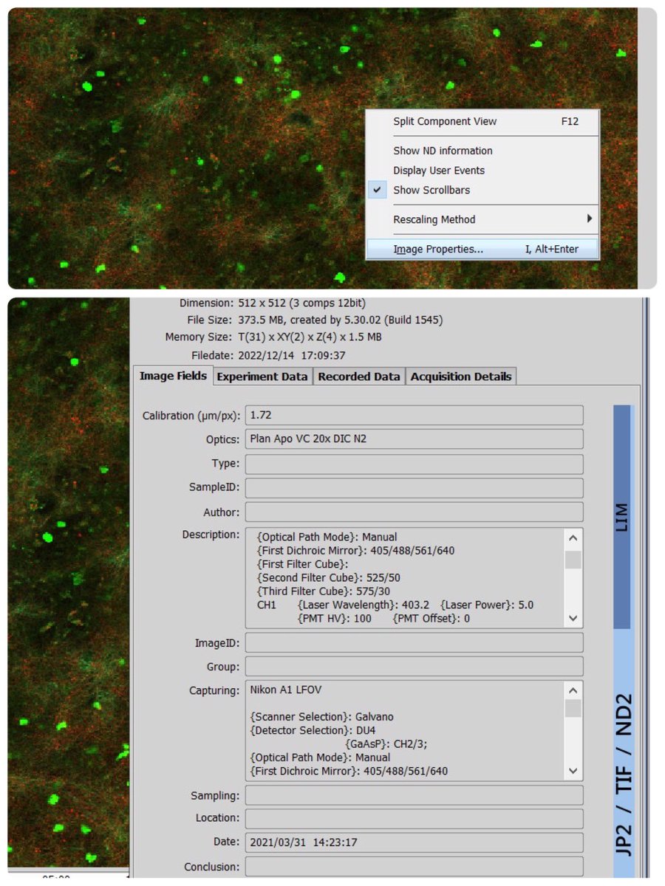The image size is (665, 886).
Task: Choose Split Component View in context menu
Action: click(482, 122)
